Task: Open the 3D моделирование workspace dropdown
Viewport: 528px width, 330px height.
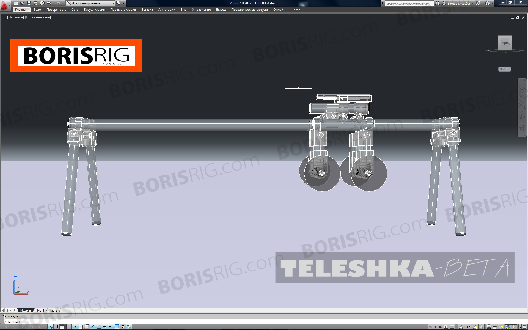Action: click(90, 3)
